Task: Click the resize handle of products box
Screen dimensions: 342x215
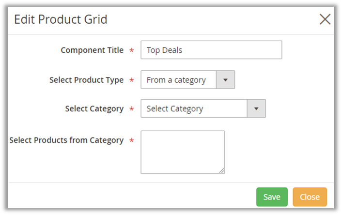Action: pos(222,170)
